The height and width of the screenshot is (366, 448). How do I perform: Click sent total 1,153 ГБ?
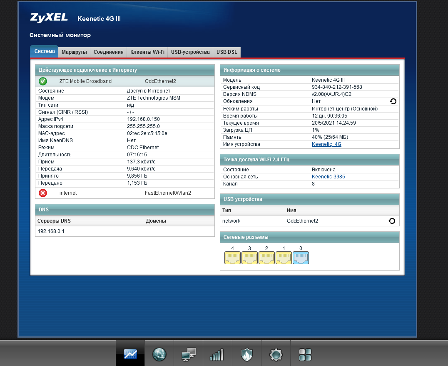(137, 183)
